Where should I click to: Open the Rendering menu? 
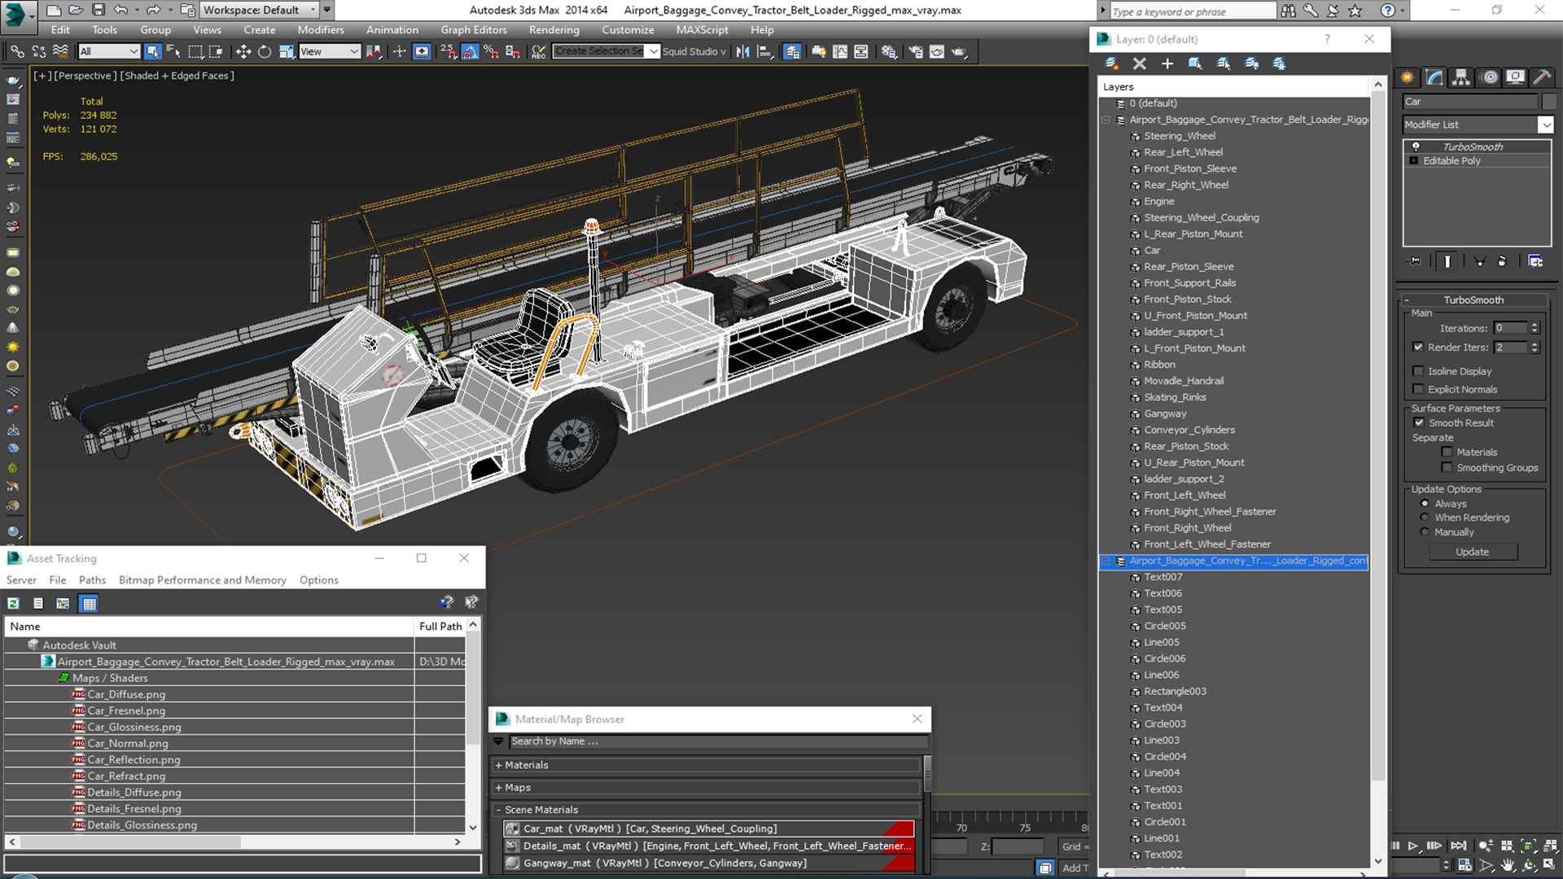click(x=554, y=30)
